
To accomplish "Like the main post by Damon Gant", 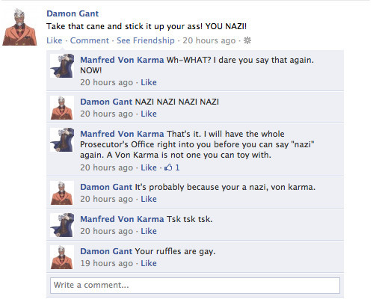I will [x=55, y=40].
